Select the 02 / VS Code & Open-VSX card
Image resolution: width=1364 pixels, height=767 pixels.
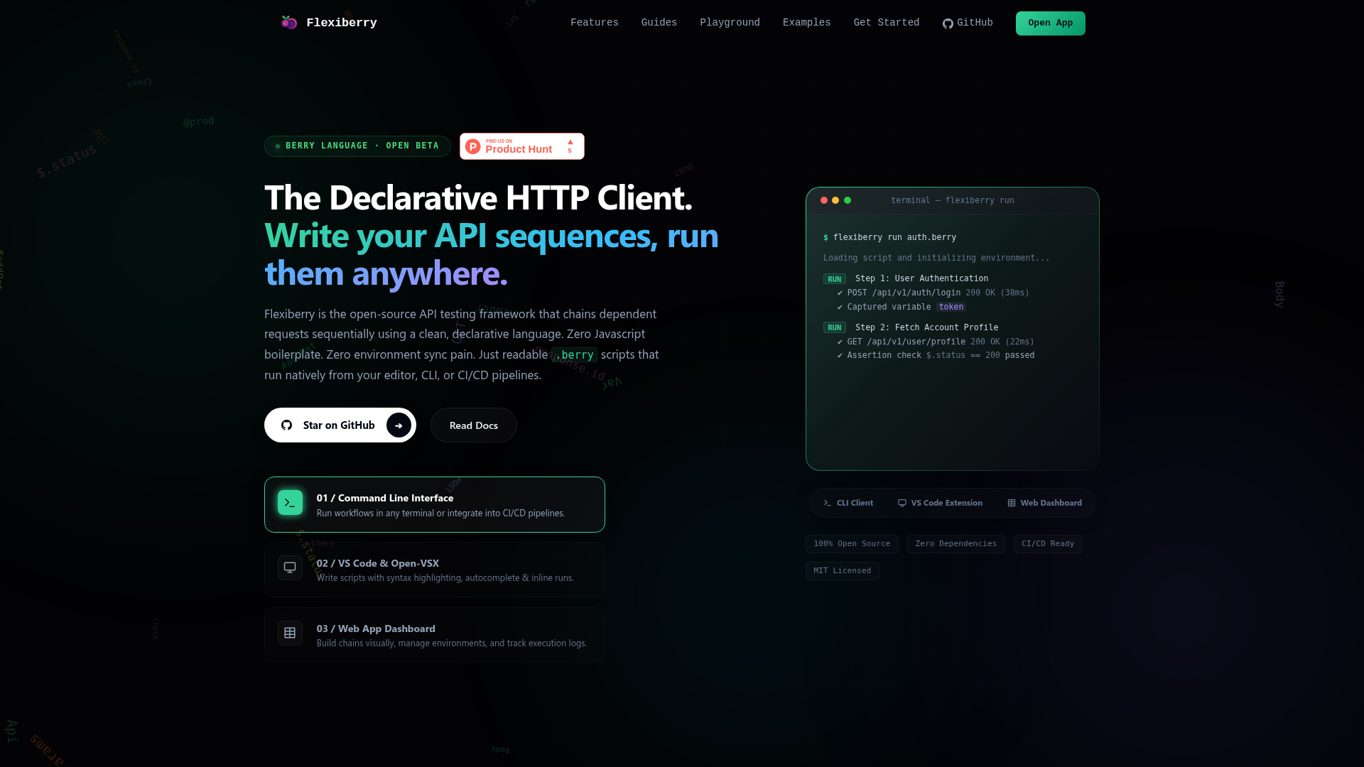tap(435, 570)
